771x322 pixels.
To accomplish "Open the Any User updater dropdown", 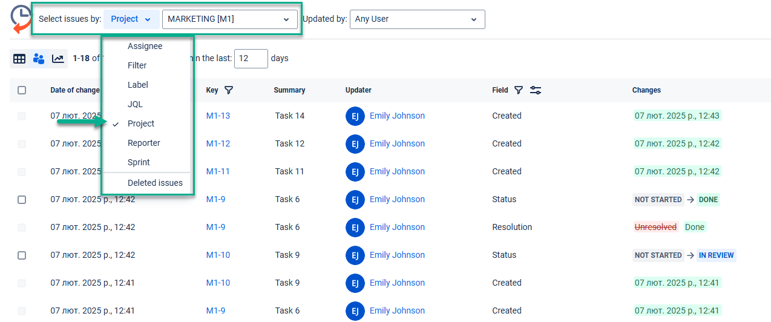I will tap(417, 19).
